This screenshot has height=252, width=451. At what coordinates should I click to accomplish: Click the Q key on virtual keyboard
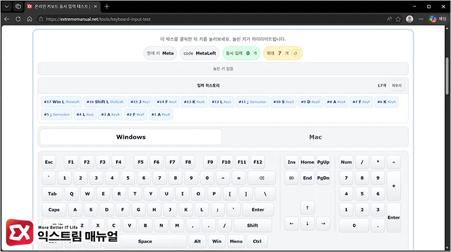click(72, 194)
